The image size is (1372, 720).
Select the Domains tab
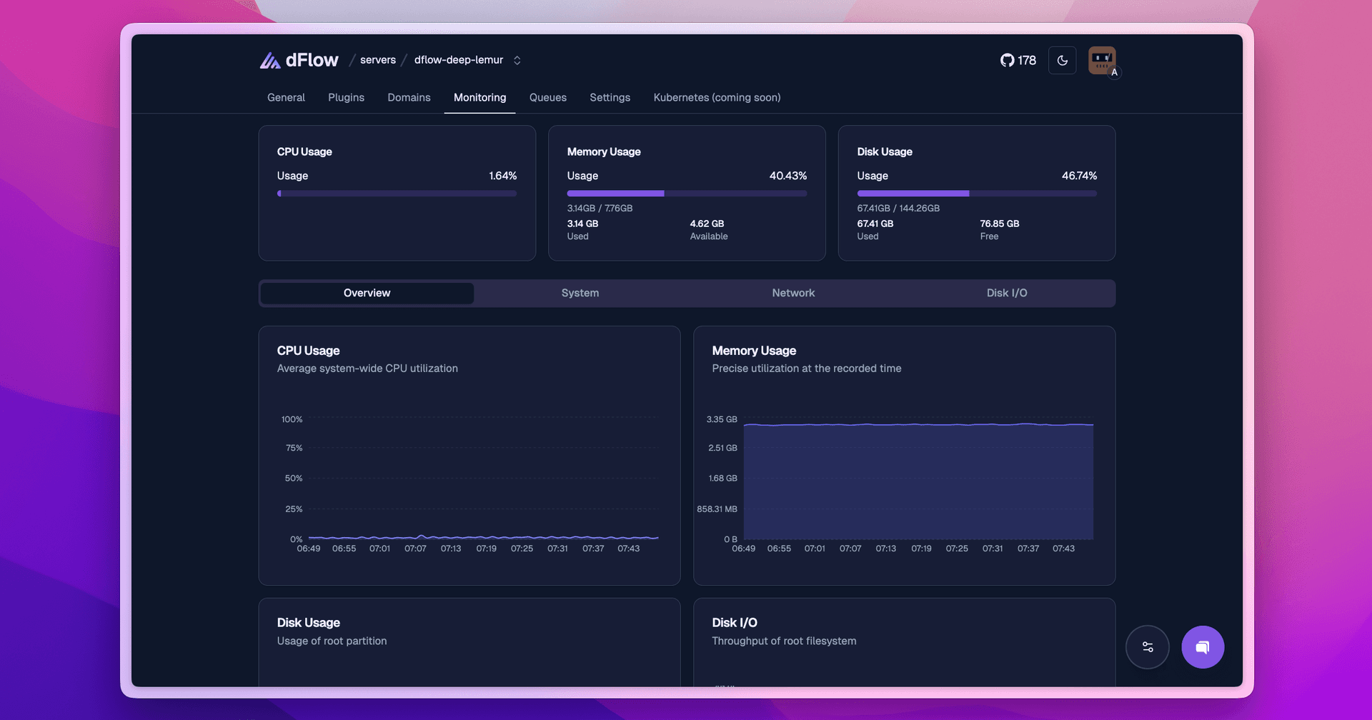point(409,98)
